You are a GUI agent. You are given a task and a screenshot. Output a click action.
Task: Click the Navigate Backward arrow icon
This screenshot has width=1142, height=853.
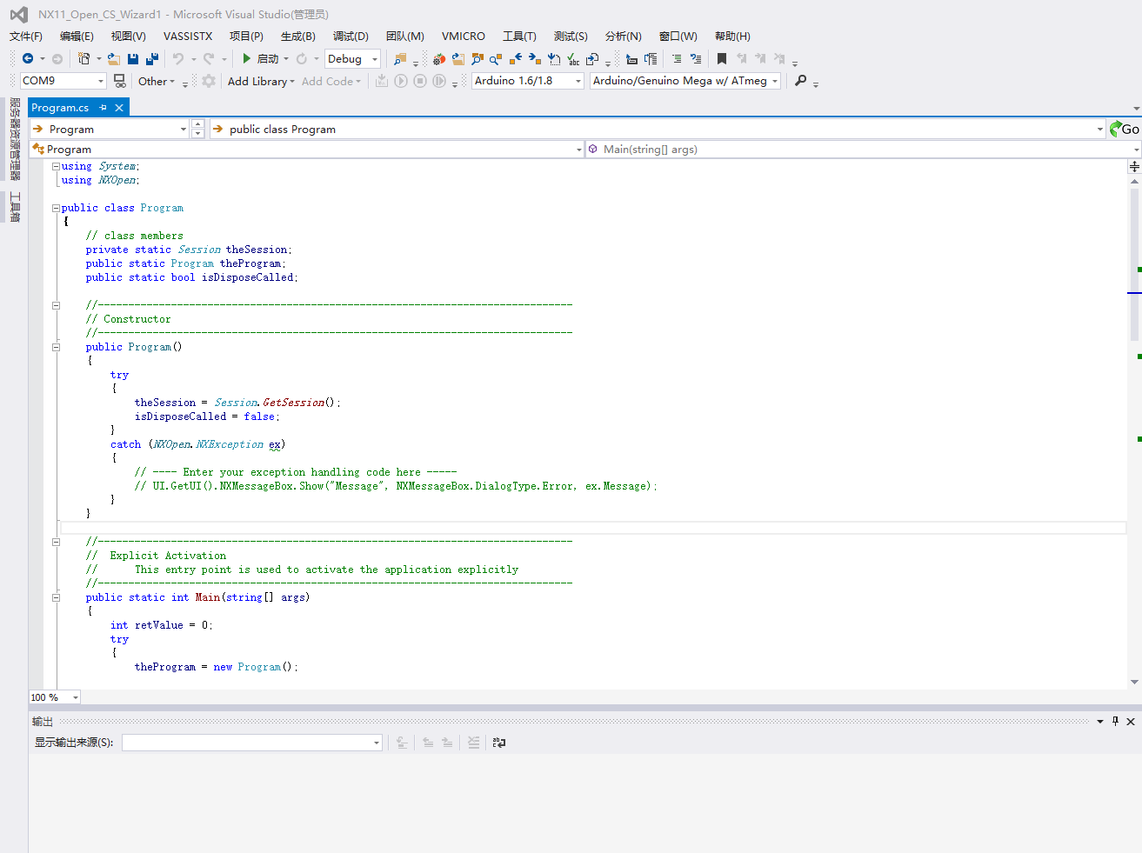point(28,58)
